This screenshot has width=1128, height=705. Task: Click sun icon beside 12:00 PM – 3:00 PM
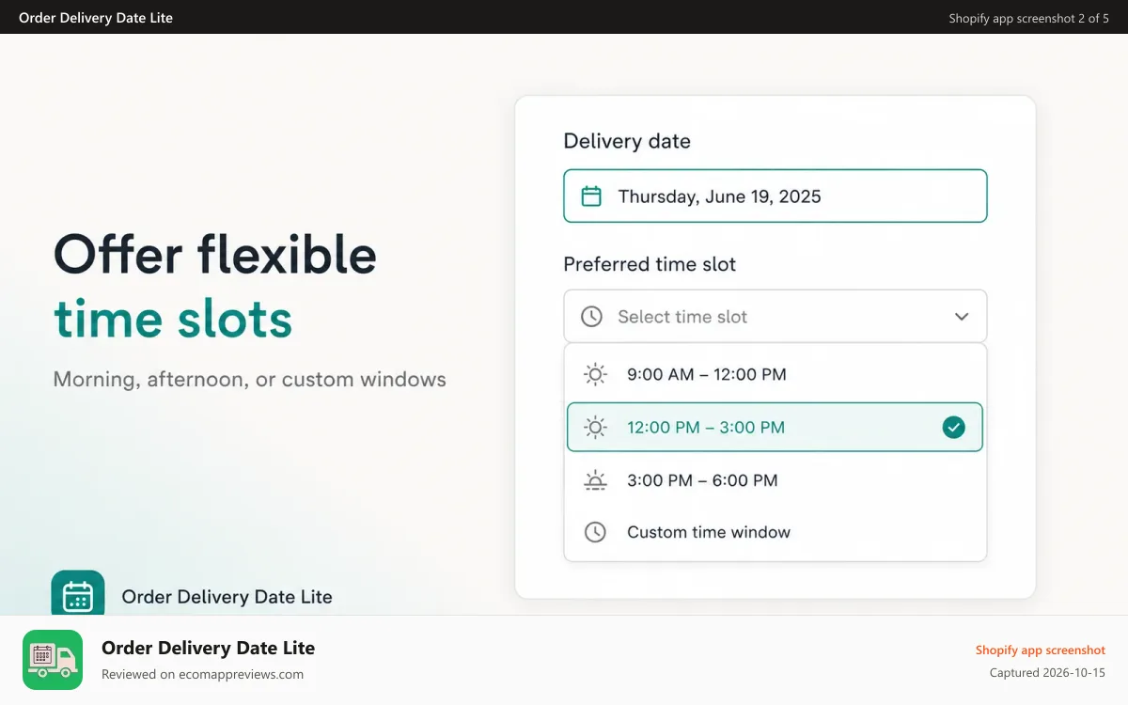(x=595, y=428)
